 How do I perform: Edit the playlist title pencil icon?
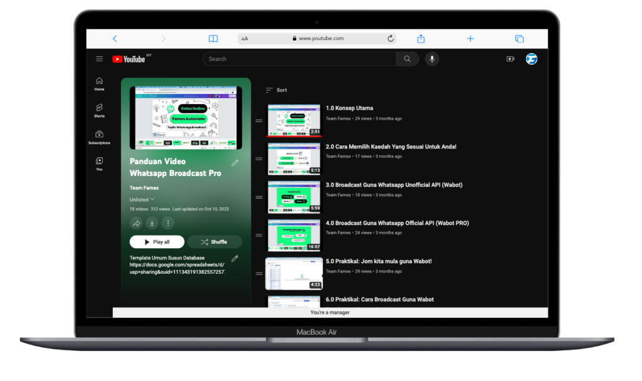(x=235, y=163)
